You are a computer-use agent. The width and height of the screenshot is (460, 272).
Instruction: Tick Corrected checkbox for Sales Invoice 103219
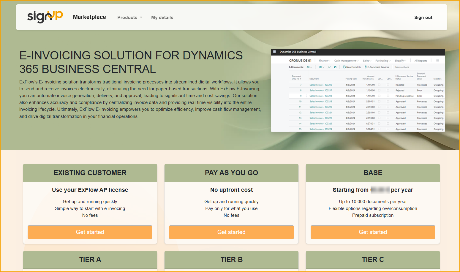pyautogui.click(x=388, y=102)
